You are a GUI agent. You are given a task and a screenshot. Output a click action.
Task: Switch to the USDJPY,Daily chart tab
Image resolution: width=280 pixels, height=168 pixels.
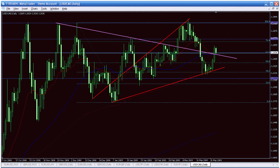pos(142,164)
